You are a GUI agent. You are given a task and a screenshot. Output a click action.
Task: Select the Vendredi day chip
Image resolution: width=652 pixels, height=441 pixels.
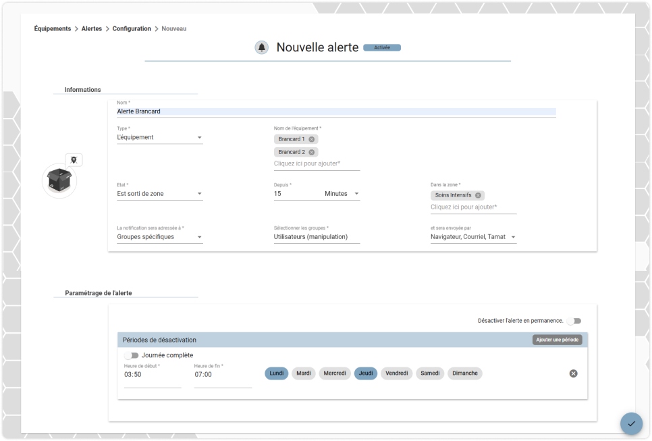(x=397, y=373)
